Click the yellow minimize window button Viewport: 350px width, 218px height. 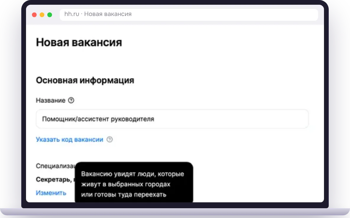pyautogui.click(x=42, y=15)
